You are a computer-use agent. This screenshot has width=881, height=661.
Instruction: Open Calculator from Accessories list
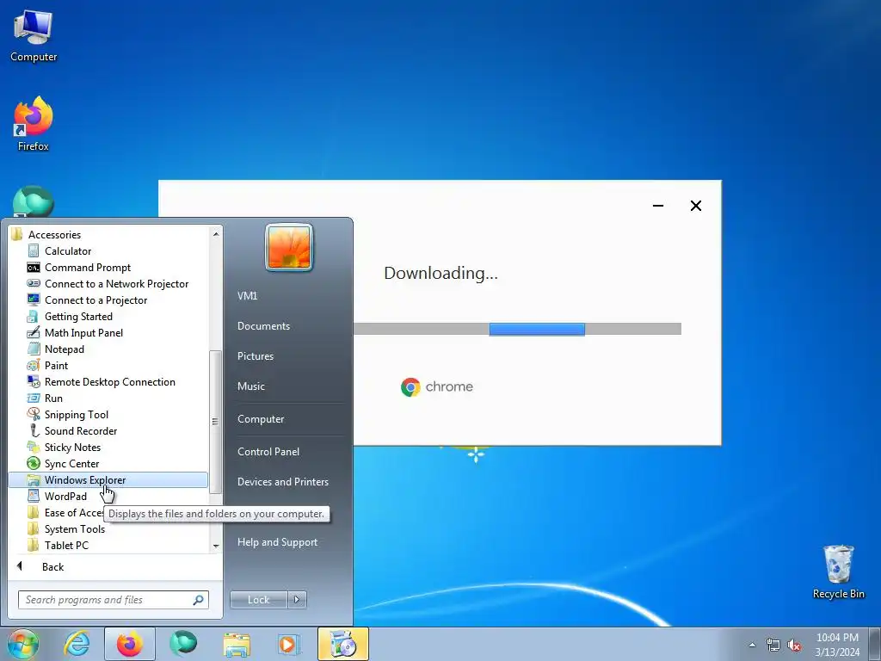tap(67, 251)
